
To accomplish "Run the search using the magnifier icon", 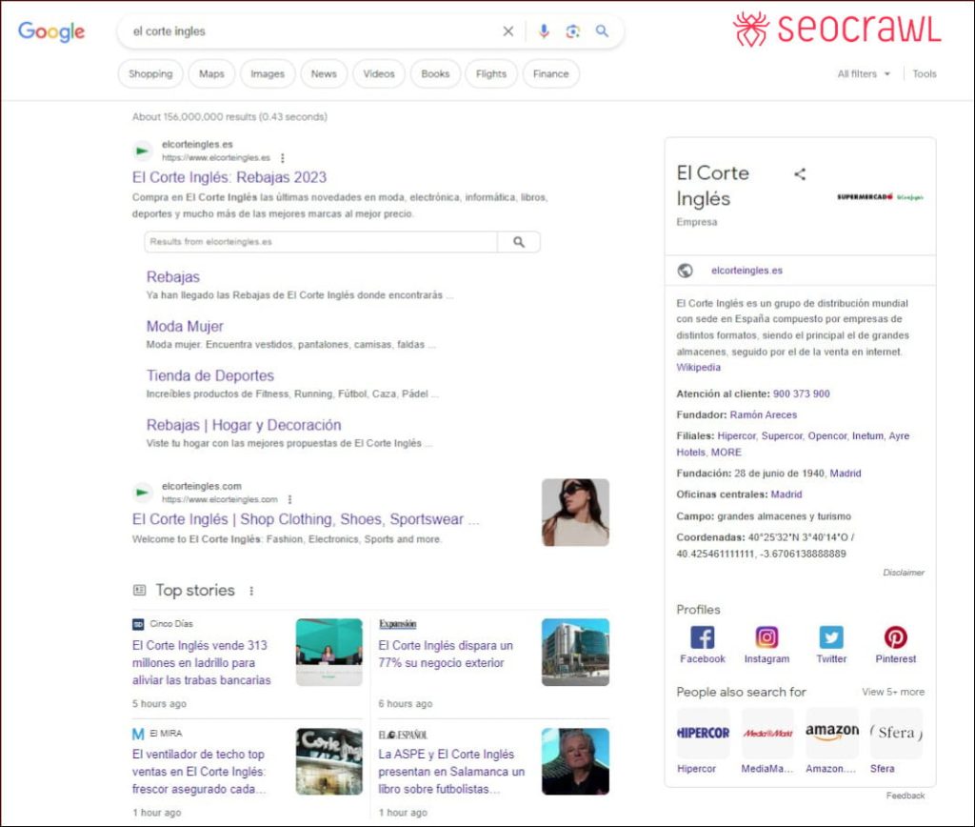I will tap(602, 31).
